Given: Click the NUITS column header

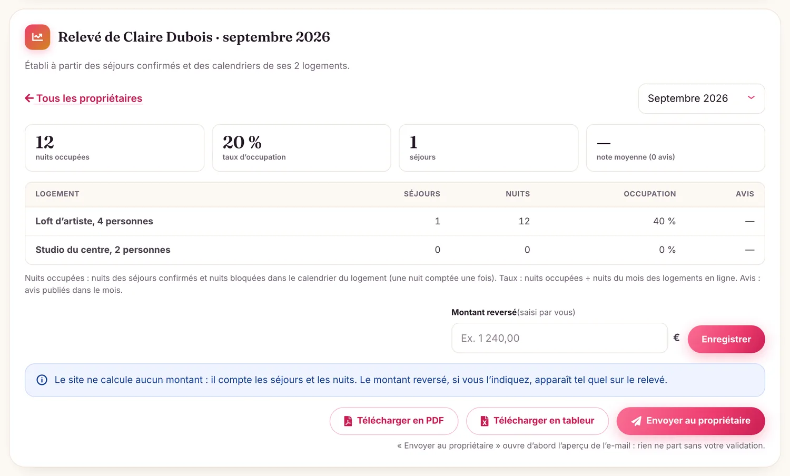Looking at the screenshot, I should coord(518,194).
